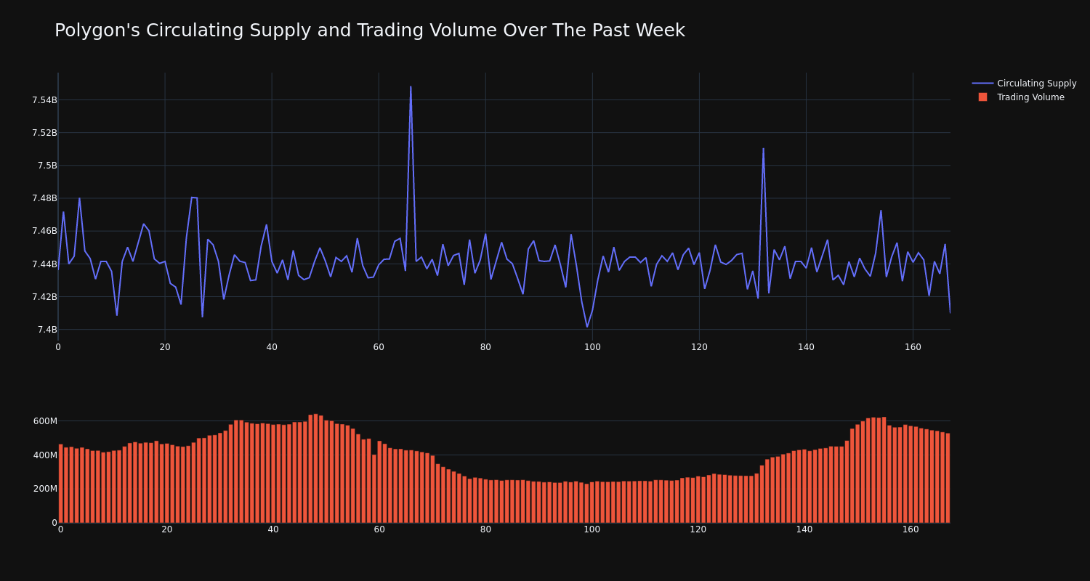Click the 7.5B y-axis label

tap(47, 166)
